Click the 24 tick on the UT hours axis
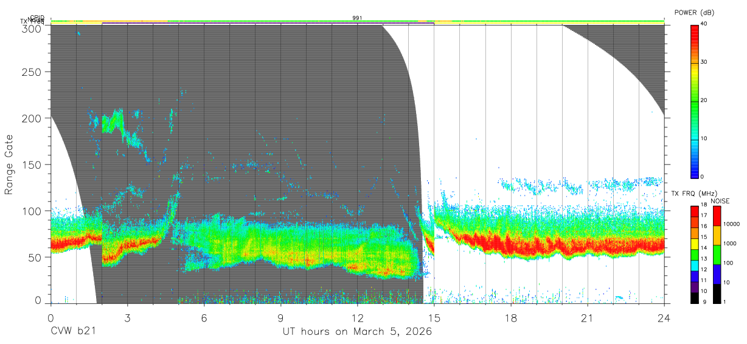This screenshot has width=747, height=344. (664, 318)
